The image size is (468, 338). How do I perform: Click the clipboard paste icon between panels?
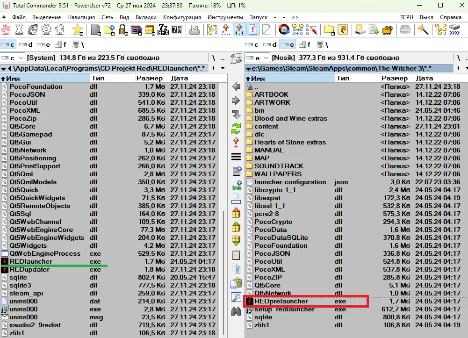click(x=236, y=255)
